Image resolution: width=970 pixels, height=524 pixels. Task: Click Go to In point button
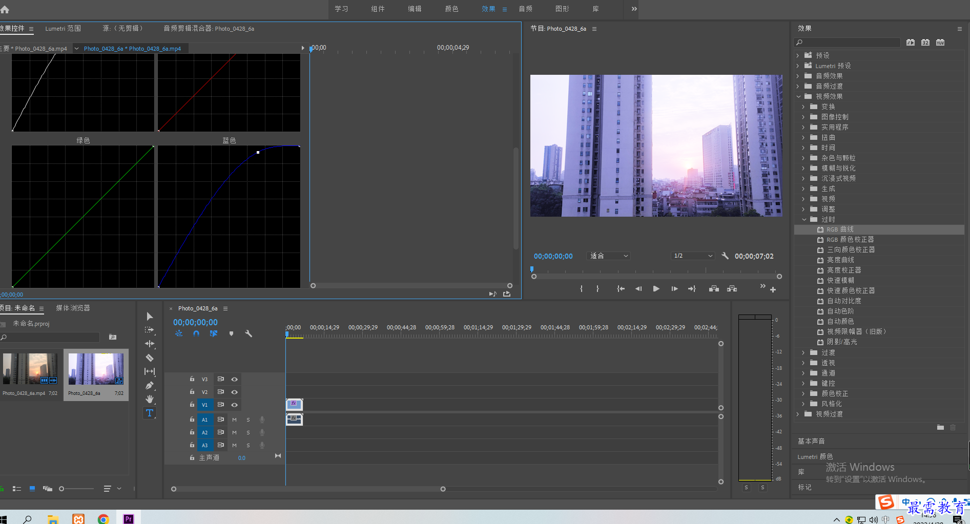[x=621, y=289]
